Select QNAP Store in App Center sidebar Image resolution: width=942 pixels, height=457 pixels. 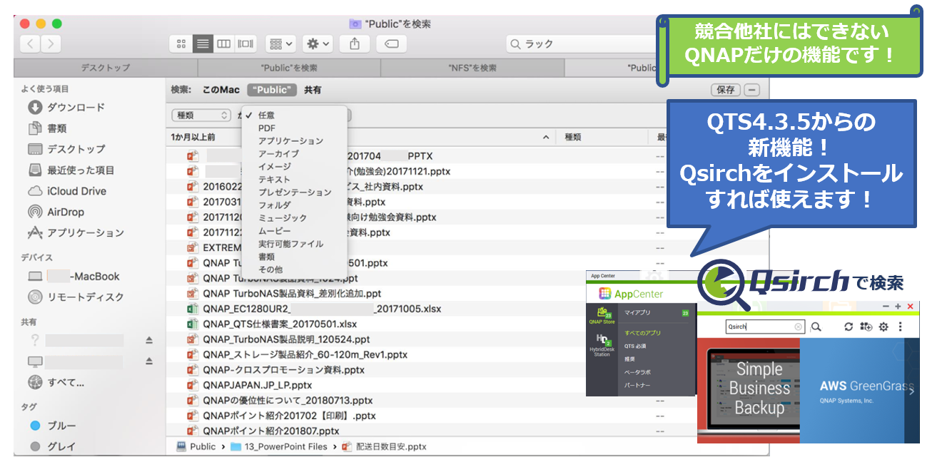[601, 316]
